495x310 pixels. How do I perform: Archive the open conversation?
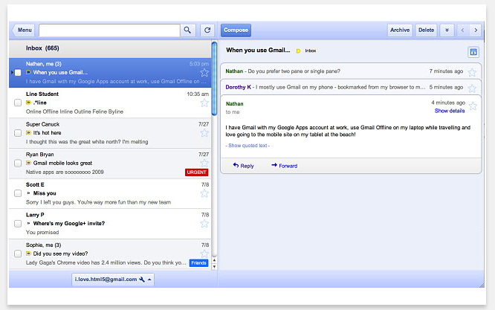(x=400, y=30)
